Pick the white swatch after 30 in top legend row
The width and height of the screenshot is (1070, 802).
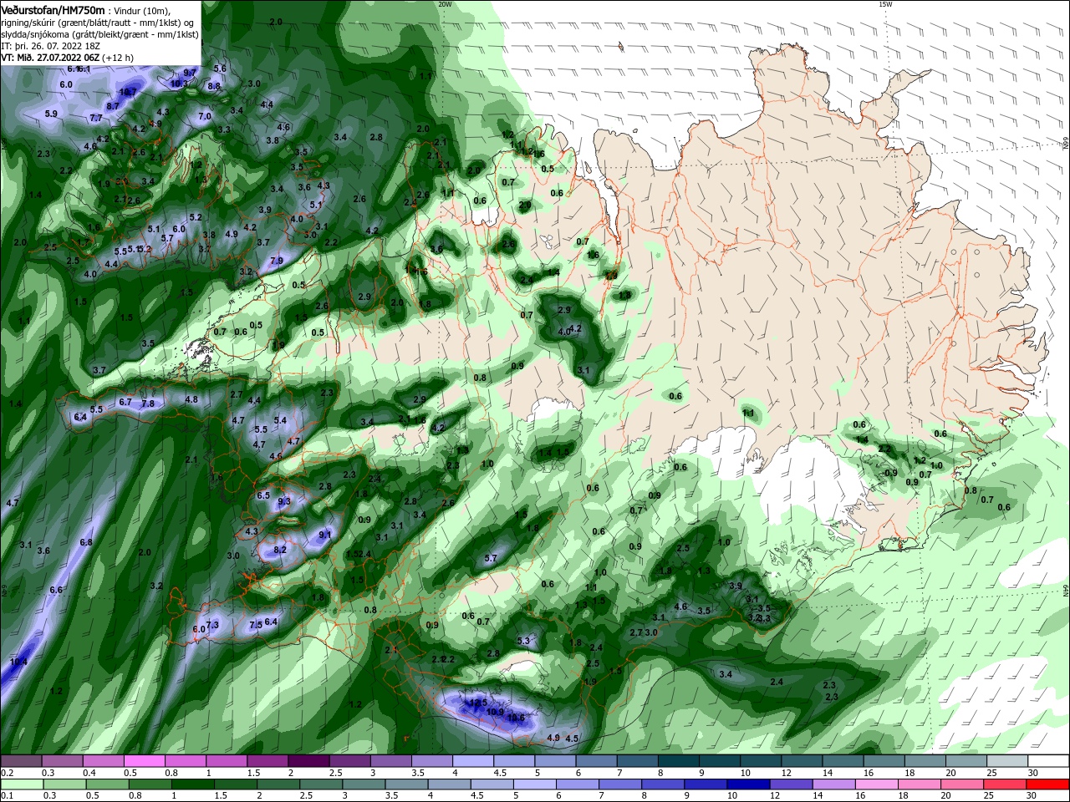[x=1049, y=761]
